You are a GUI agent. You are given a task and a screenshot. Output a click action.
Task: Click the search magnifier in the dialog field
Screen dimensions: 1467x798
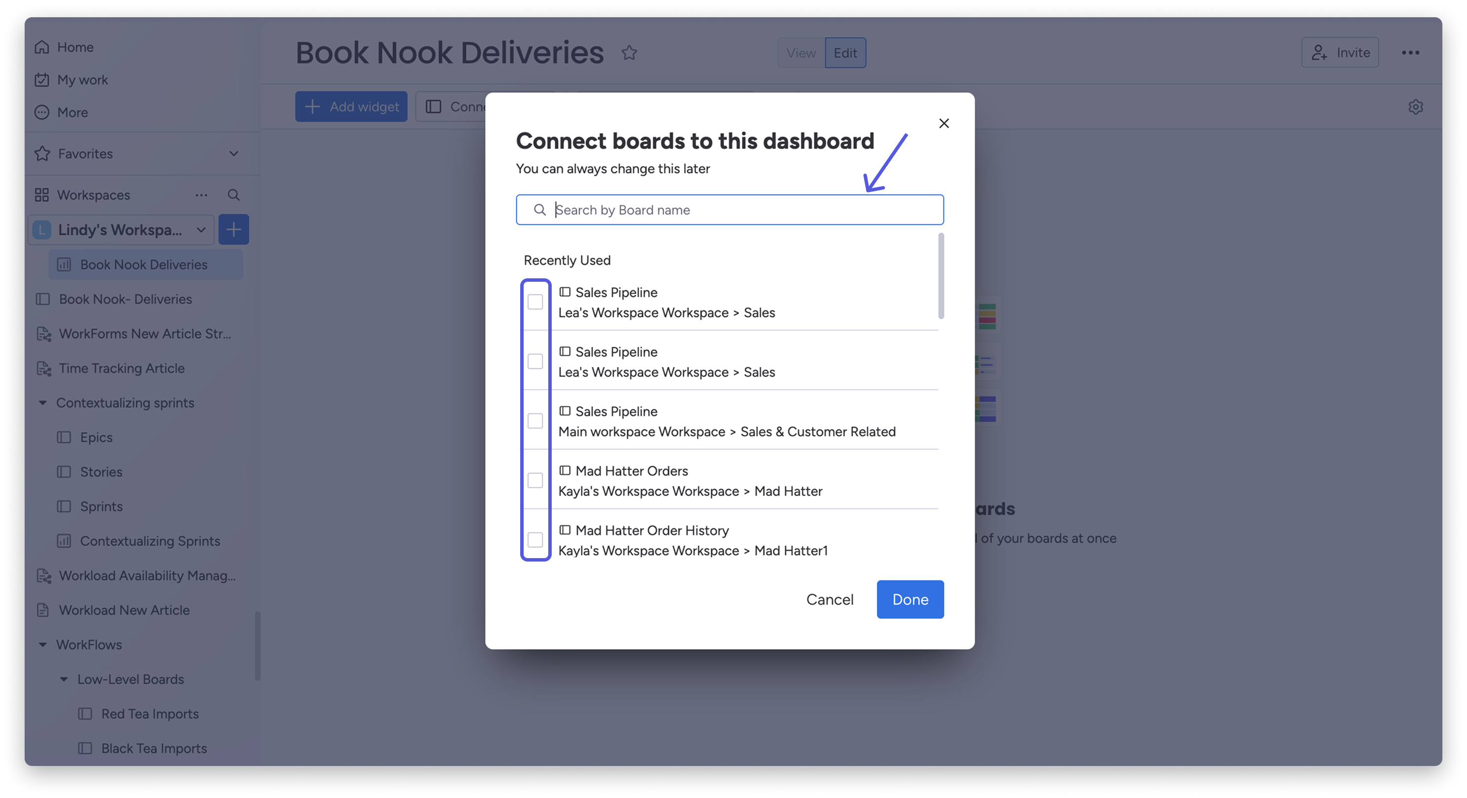pyautogui.click(x=539, y=210)
